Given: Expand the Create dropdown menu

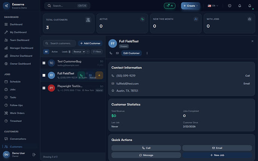Looking at the screenshot, I should (191, 6).
